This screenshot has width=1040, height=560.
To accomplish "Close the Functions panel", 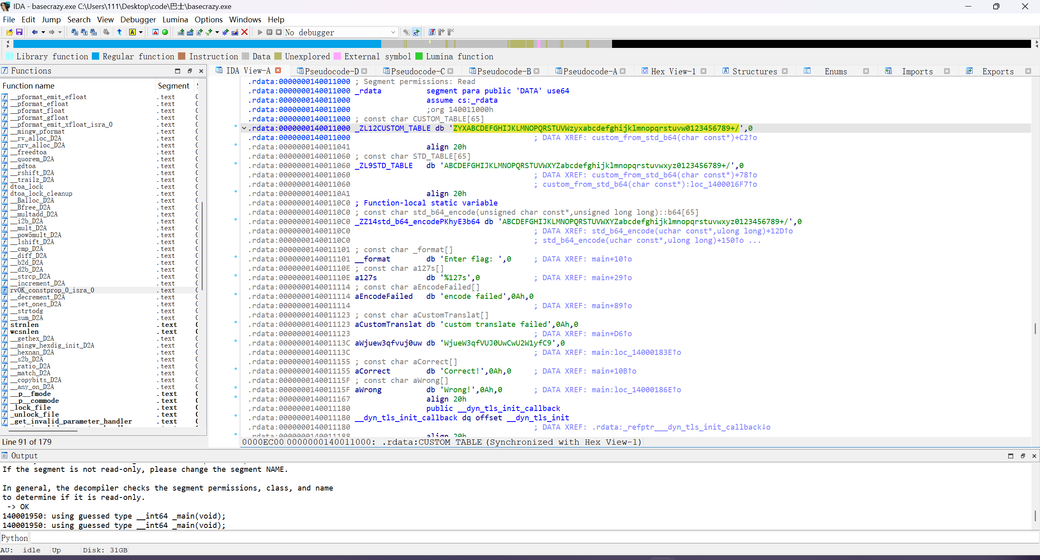I will [201, 71].
